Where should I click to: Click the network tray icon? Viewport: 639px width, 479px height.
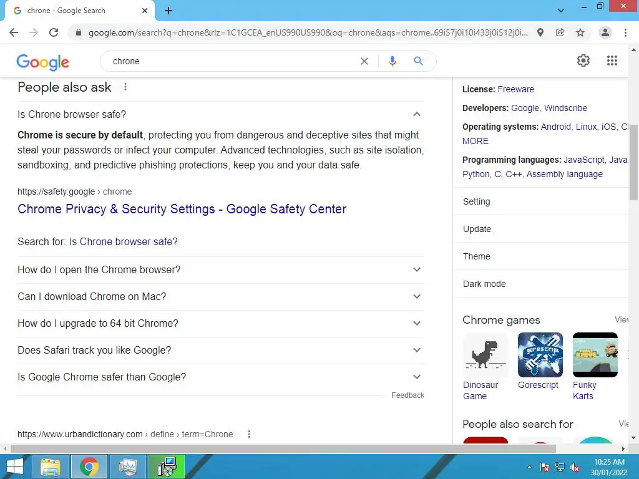pyautogui.click(x=560, y=468)
